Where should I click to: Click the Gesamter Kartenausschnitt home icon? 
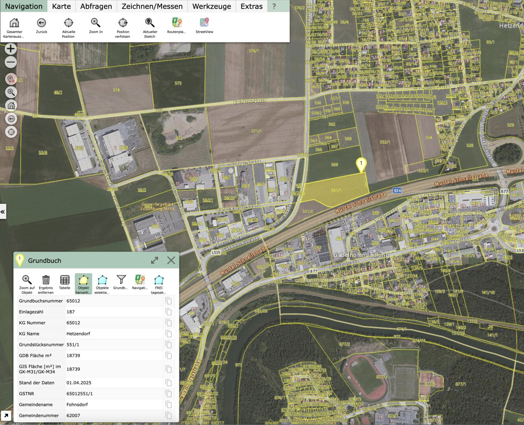[x=14, y=23]
